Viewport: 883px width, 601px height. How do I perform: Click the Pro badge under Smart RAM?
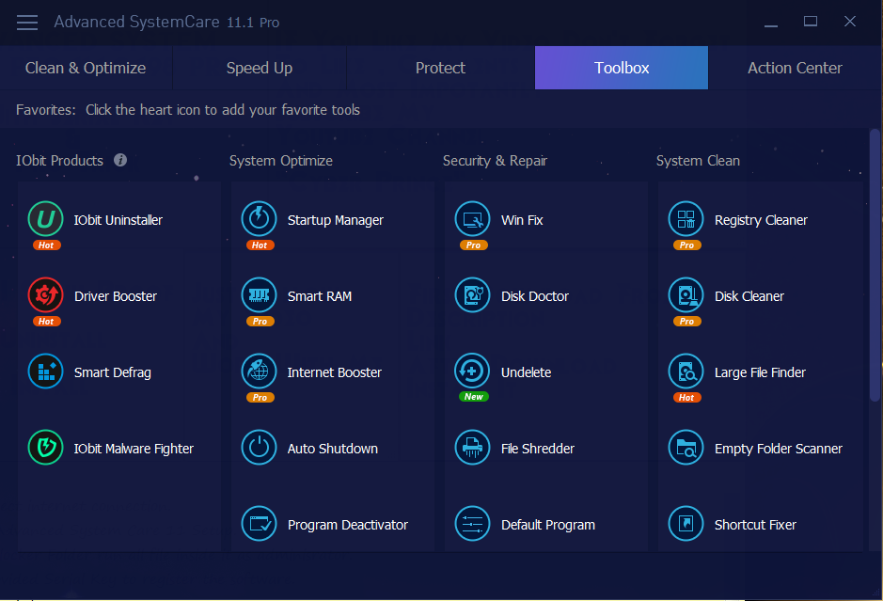[260, 321]
